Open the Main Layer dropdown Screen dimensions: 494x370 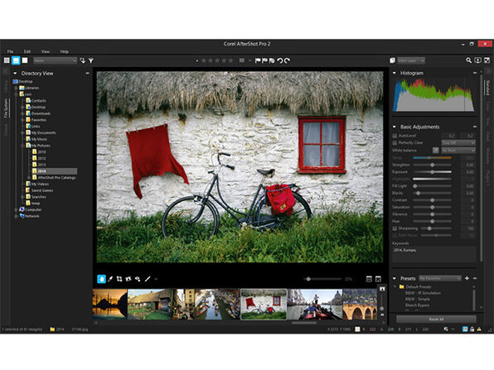pos(411,60)
